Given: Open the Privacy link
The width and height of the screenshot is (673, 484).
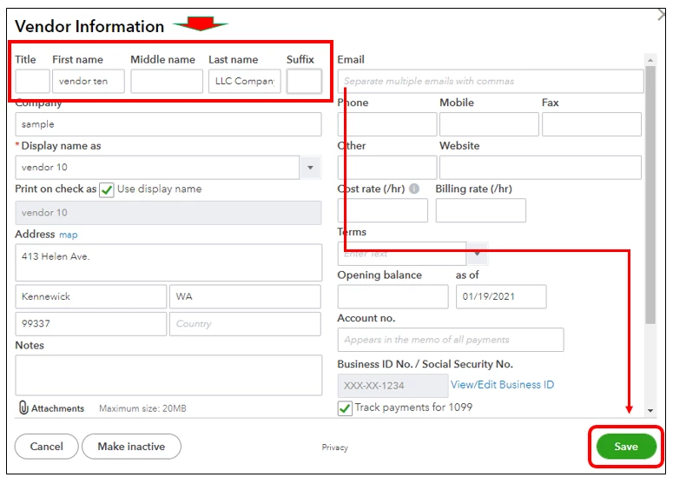Looking at the screenshot, I should (x=335, y=448).
